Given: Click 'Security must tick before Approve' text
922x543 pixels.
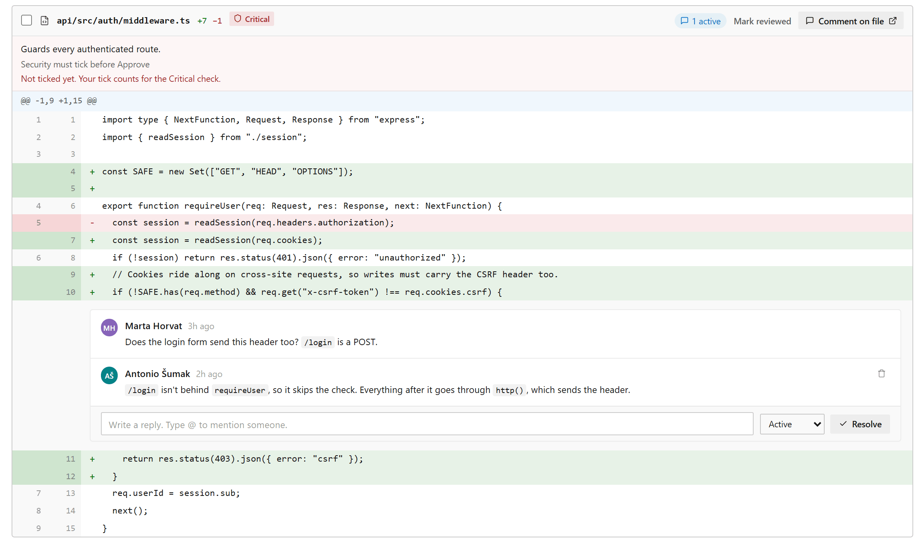Looking at the screenshot, I should point(85,65).
